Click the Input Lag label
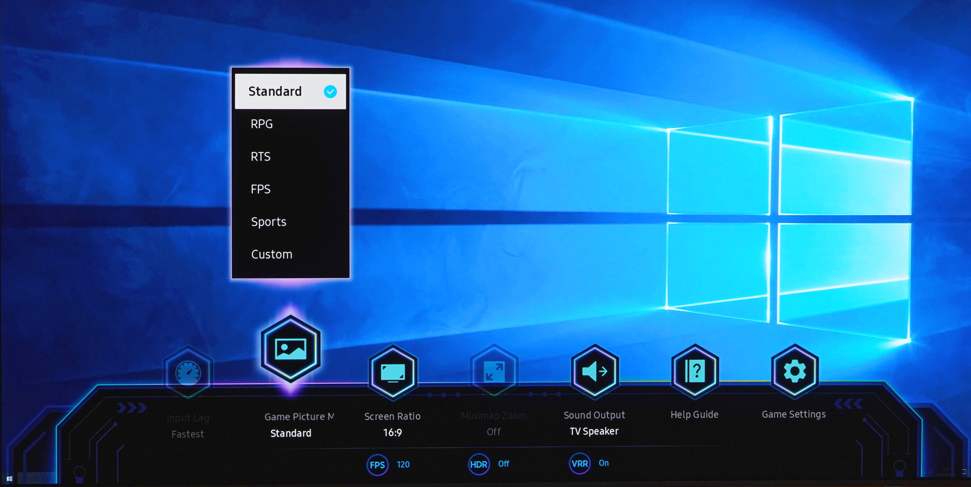Image resolution: width=971 pixels, height=487 pixels. pos(188,418)
